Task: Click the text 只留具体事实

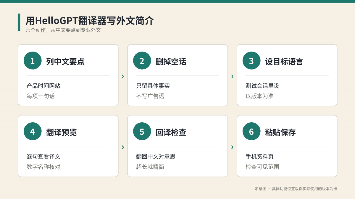Action: (153, 86)
